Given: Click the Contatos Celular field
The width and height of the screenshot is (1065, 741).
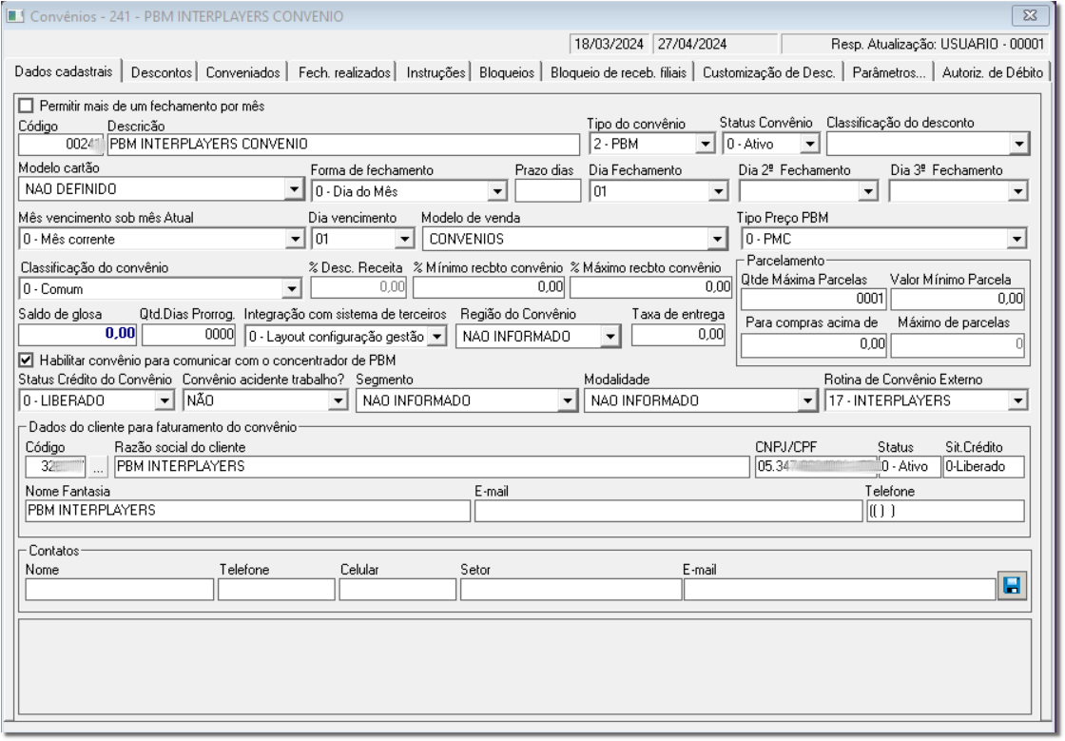Looking at the screenshot, I should point(397,590).
